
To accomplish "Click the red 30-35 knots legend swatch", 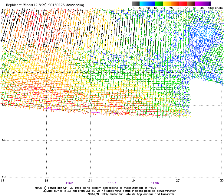I will point(183,4).
